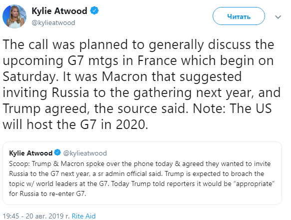
Task: Click the 'Scoop:' word in quoted tweet
Action: (19, 164)
